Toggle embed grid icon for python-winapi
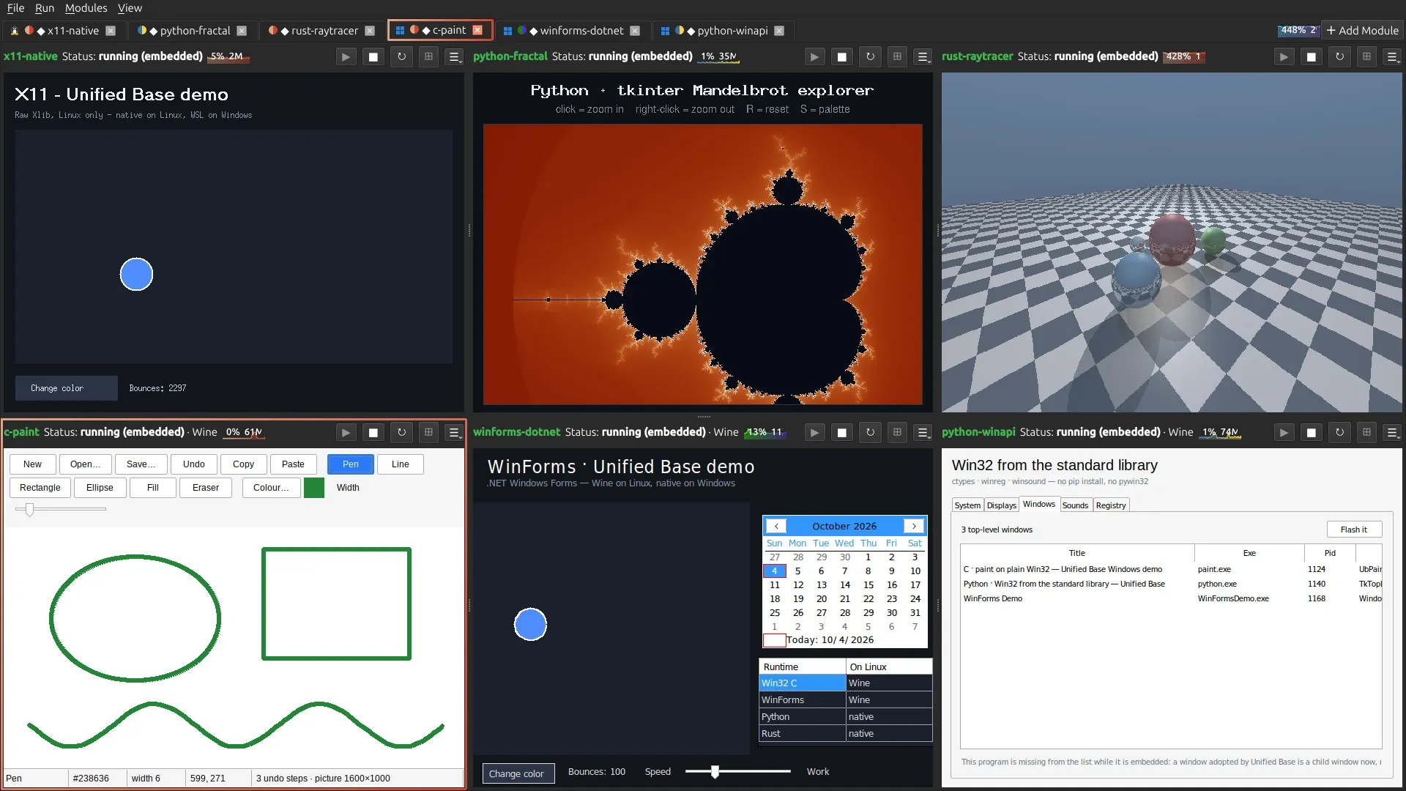This screenshot has width=1406, height=791. tap(1366, 432)
